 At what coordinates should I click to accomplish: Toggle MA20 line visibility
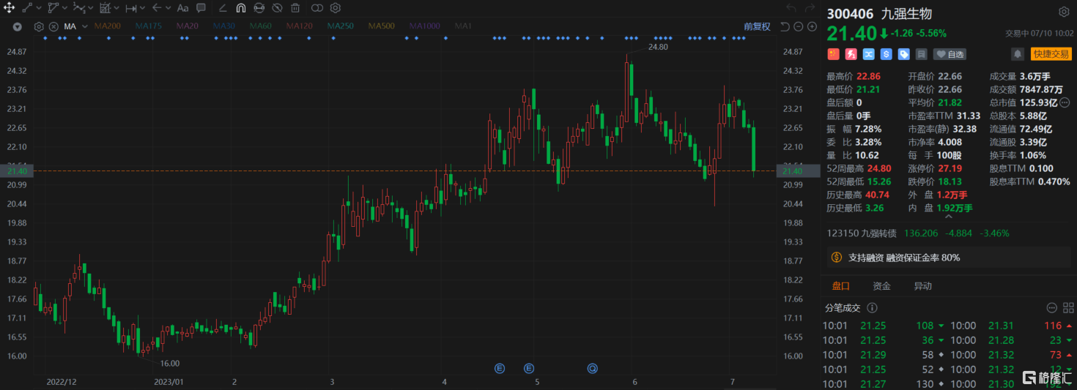click(187, 26)
